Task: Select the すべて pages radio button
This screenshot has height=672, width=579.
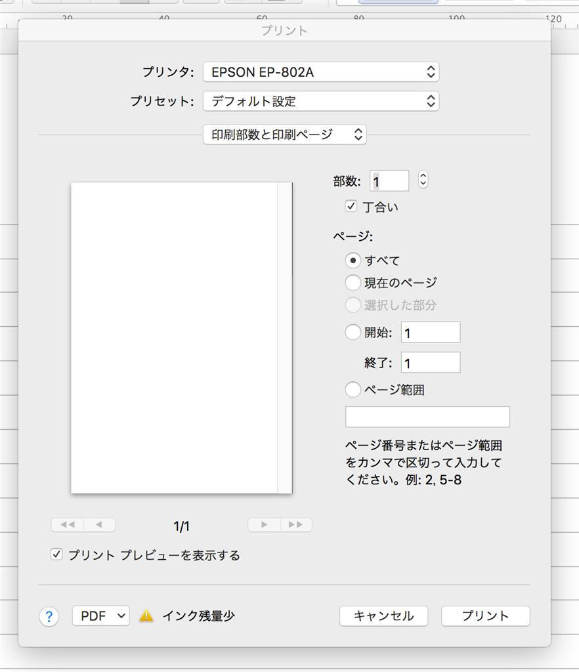Action: coord(353,260)
